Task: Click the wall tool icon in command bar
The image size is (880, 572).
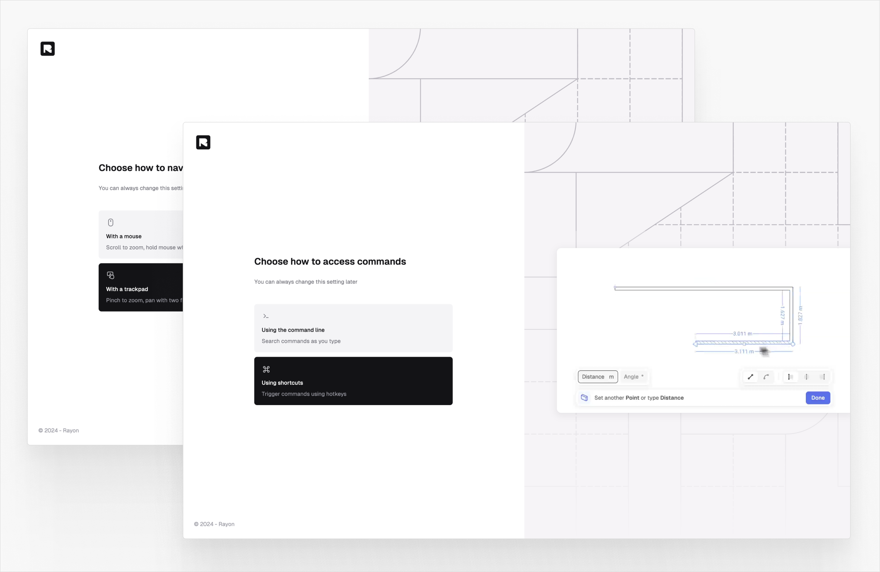Action: pos(584,398)
